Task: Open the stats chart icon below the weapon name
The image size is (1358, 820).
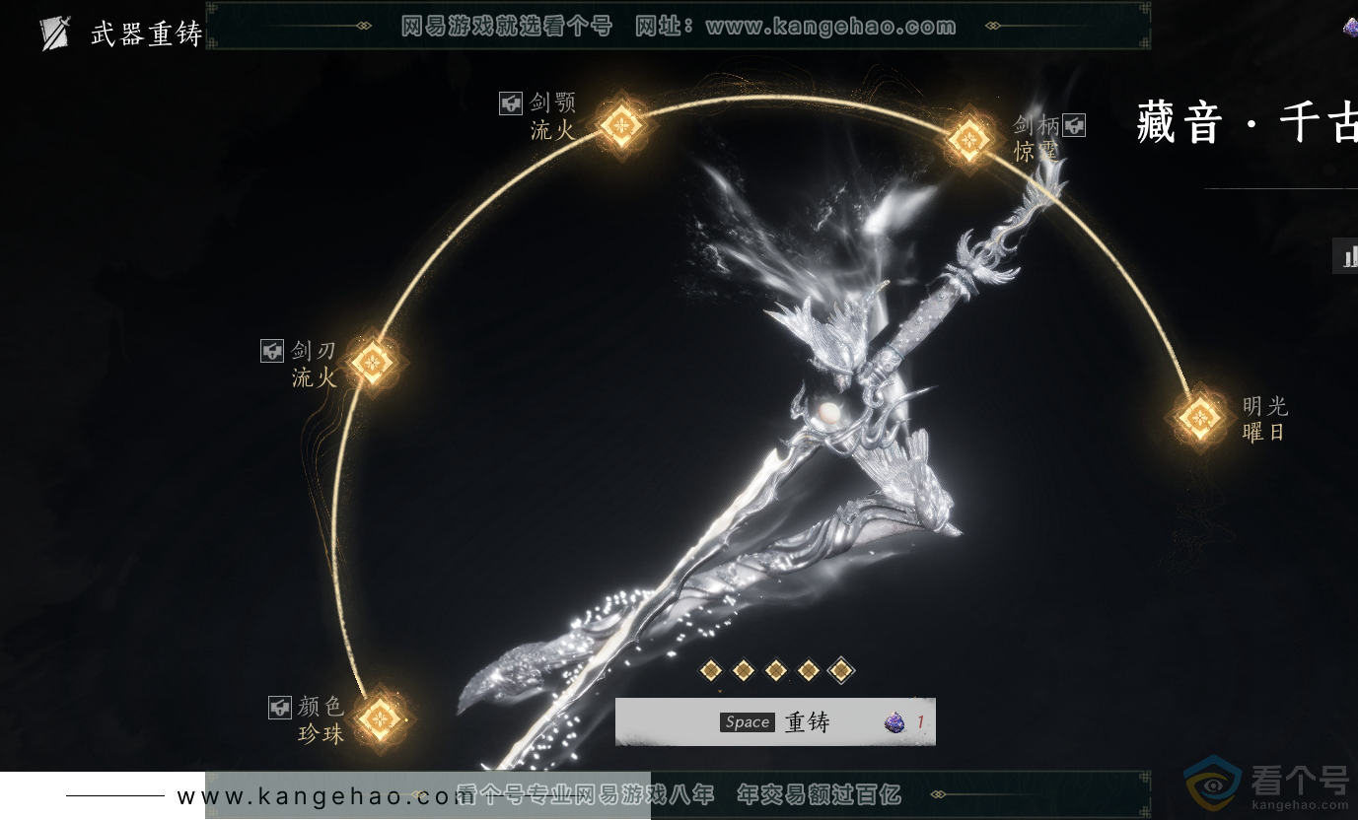Action: coord(1346,256)
